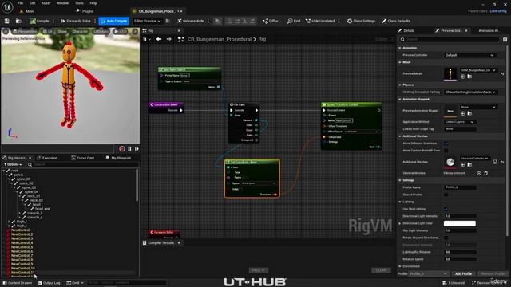Toggle Use Sky Lighting checkbox
This screenshot has width=511, height=287.
(446, 209)
